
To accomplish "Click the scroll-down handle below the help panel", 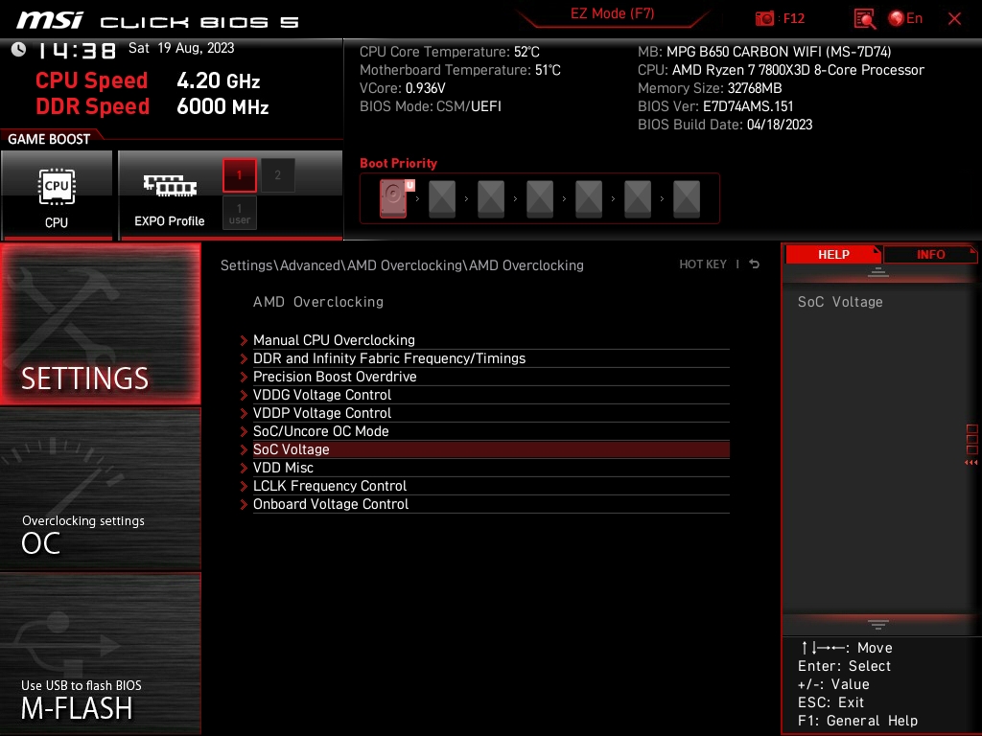I will pos(878,625).
